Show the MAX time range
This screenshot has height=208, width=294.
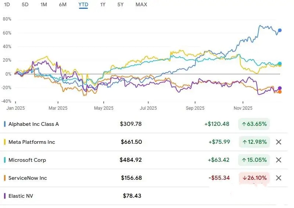tap(141, 4)
